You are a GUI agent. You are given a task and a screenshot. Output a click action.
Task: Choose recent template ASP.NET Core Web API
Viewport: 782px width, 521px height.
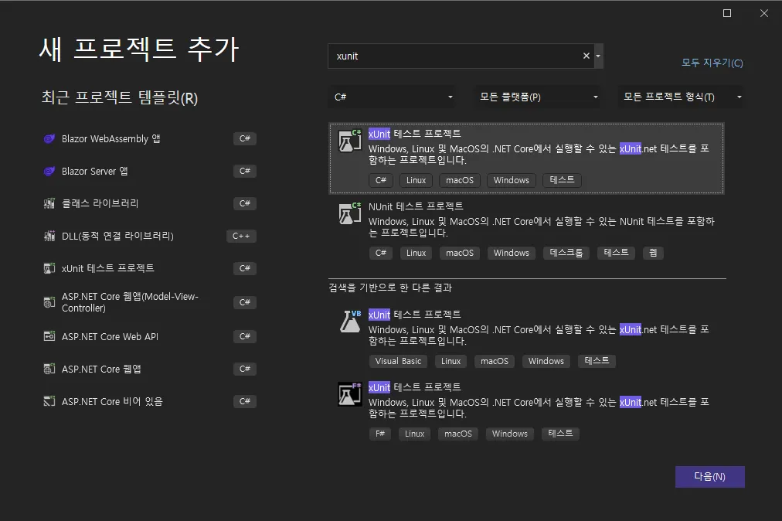110,336
